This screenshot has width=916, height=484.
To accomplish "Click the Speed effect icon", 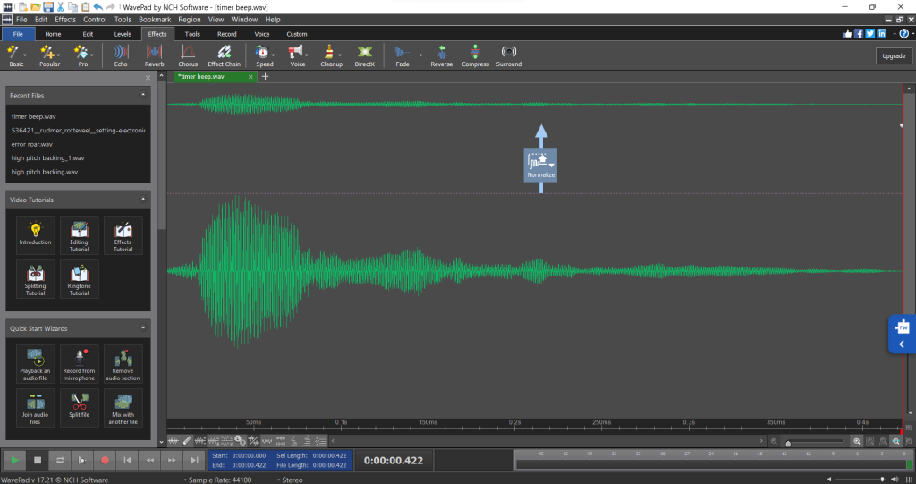I will [262, 53].
